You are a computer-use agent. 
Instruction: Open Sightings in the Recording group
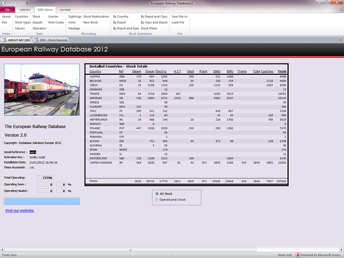74,16
